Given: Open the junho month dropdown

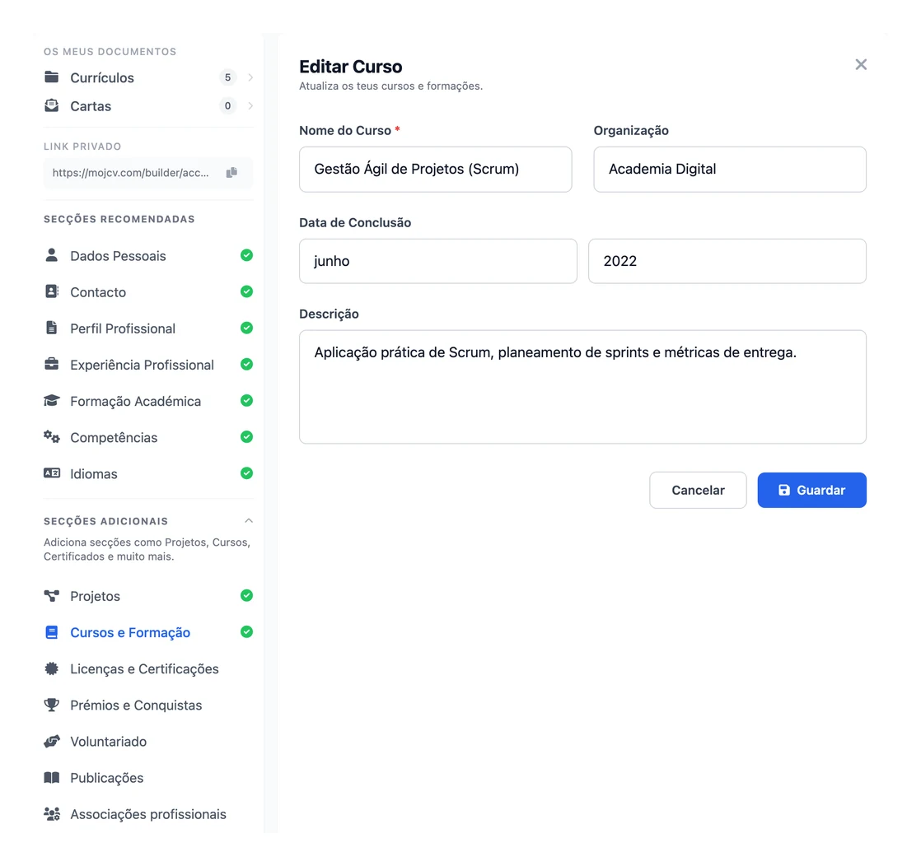Looking at the screenshot, I should point(438,261).
